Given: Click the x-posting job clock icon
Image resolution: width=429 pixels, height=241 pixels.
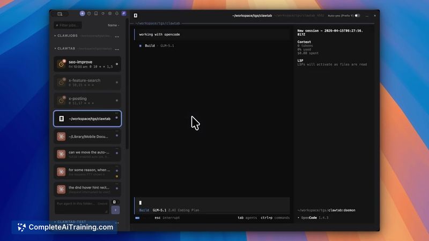Looking at the screenshot, I should tap(61, 100).
